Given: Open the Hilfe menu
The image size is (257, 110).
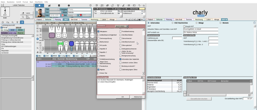Looking at the screenshot, I should coord(46,2).
